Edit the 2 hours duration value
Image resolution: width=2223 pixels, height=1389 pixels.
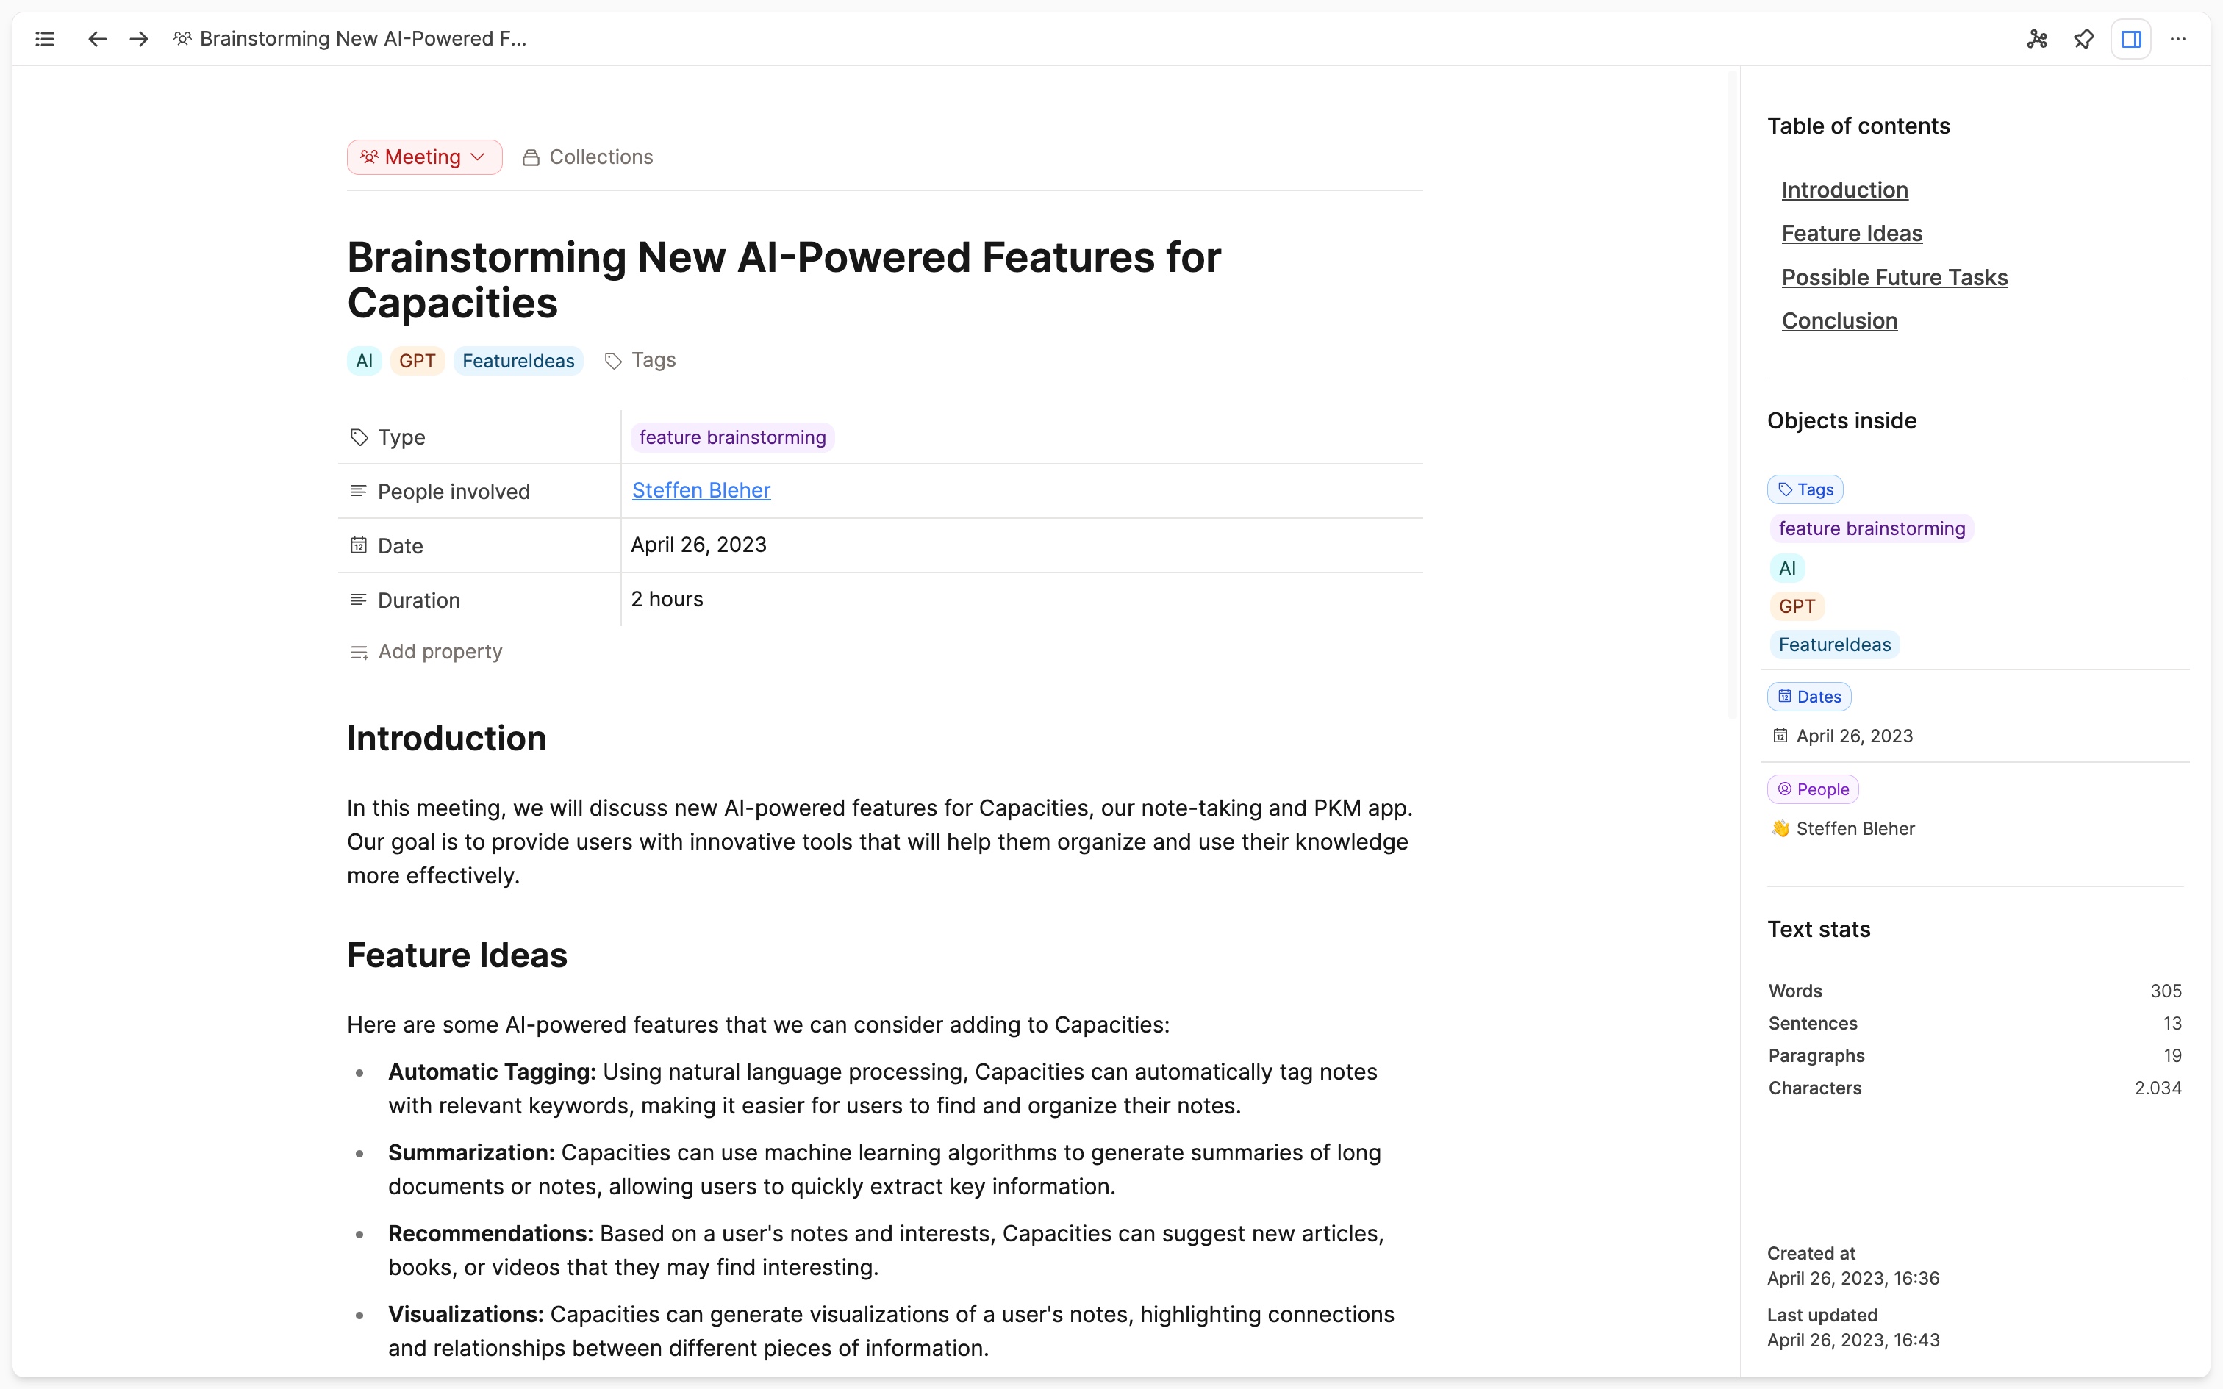[x=667, y=599]
